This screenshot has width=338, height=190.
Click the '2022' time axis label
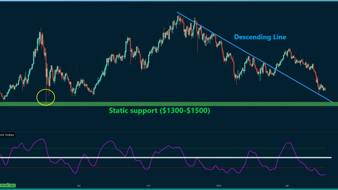pyautogui.click(x=219, y=185)
